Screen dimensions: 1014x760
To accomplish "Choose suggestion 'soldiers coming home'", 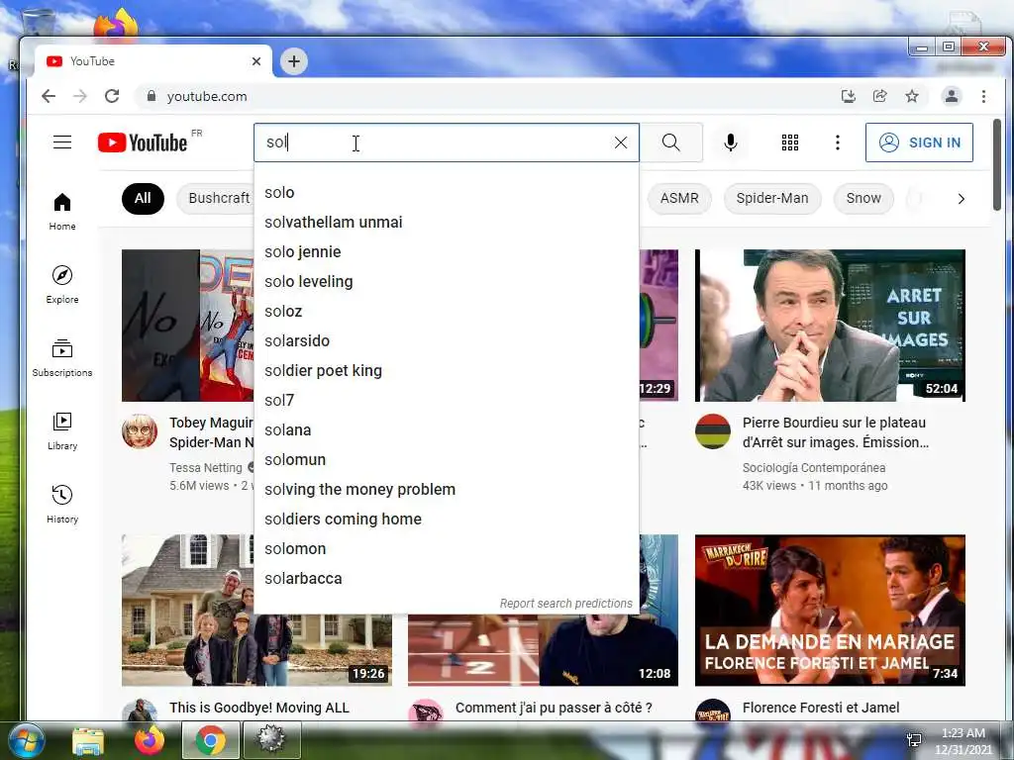I will pos(447,520).
